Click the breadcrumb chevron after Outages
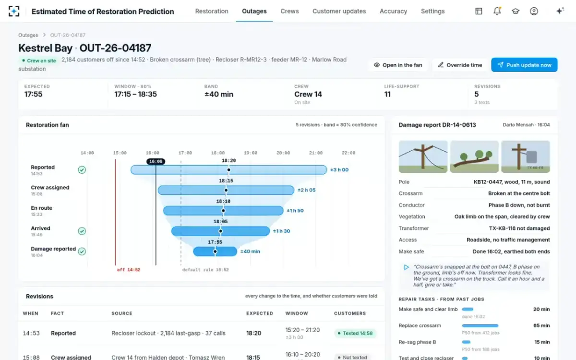 click(44, 35)
